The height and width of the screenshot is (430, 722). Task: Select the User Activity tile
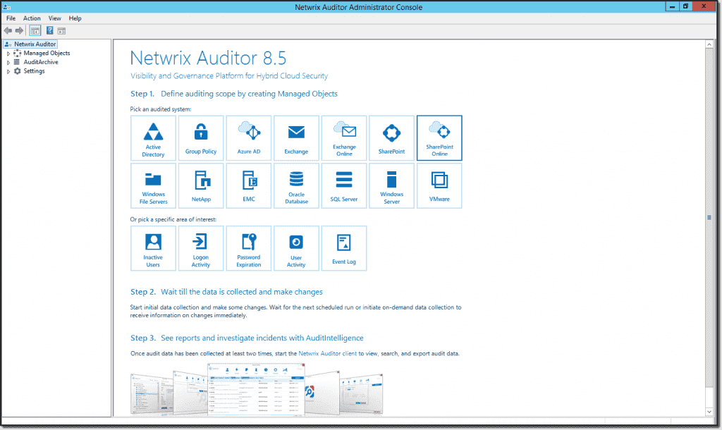click(x=296, y=248)
